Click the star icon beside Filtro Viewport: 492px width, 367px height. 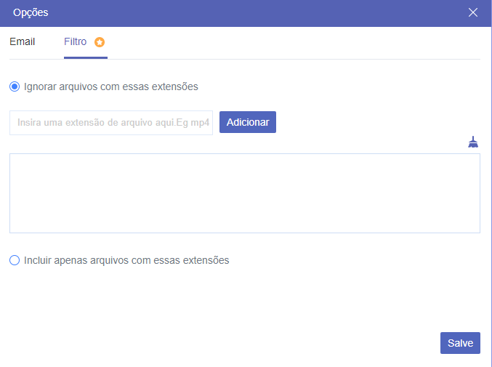click(100, 42)
